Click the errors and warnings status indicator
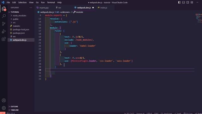Image resolution: width=202 pixels, height=114 pixels. click(11, 113)
